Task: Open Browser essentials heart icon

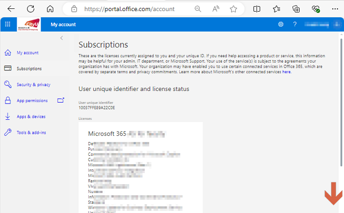Action: point(316,9)
